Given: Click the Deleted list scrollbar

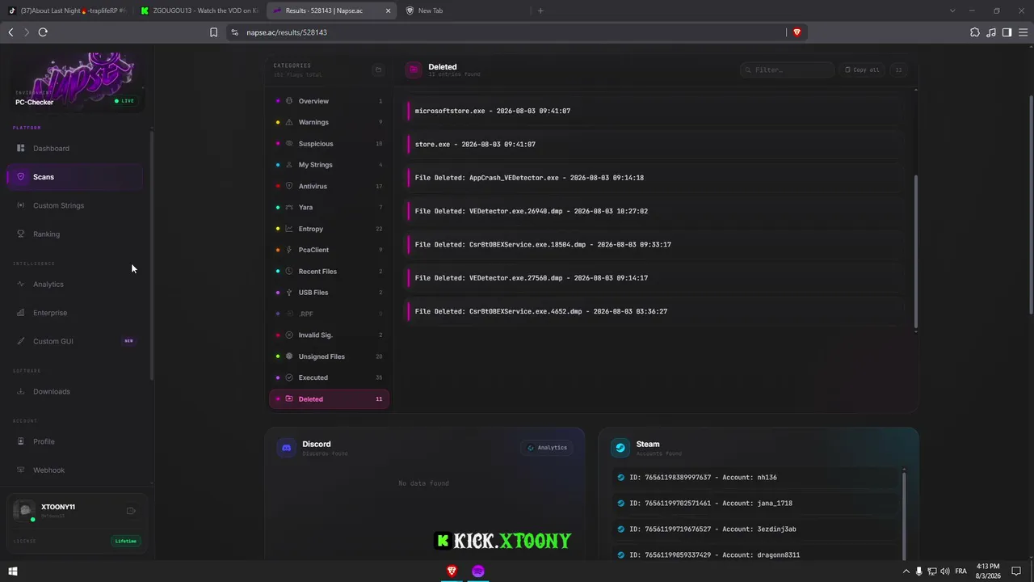Looking at the screenshot, I should [x=915, y=251].
